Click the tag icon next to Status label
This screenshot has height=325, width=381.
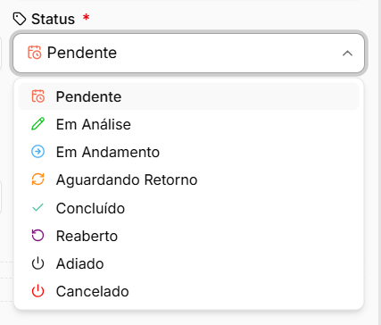point(20,19)
